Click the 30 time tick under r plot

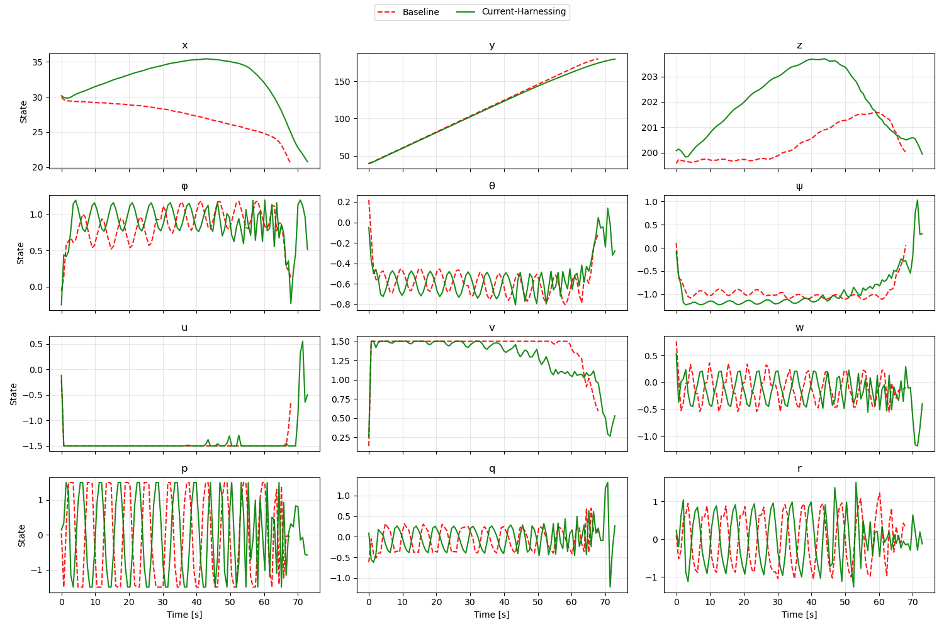[x=778, y=602]
